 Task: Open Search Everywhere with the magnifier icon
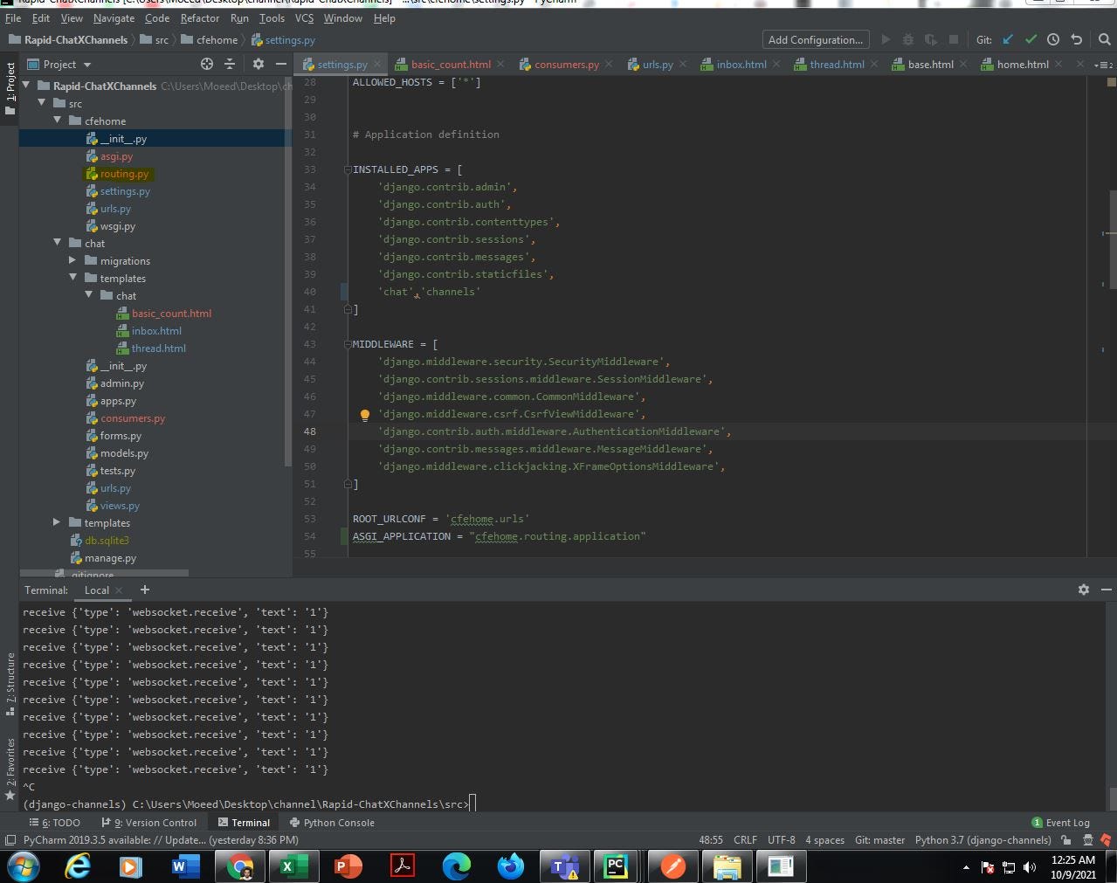(1103, 39)
